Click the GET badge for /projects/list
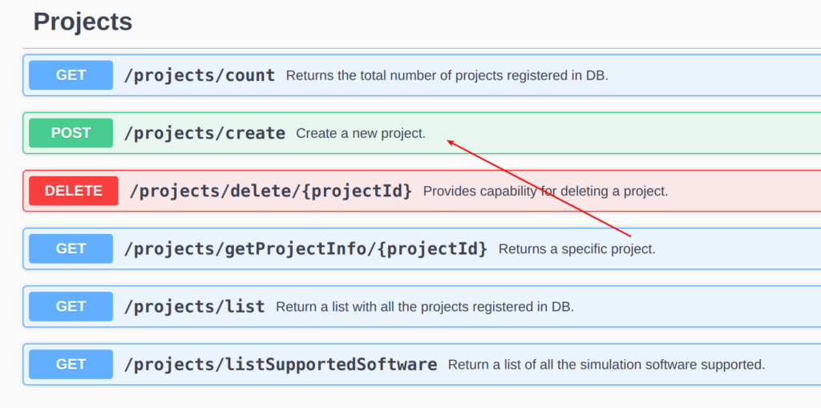821x408 pixels. tap(71, 306)
